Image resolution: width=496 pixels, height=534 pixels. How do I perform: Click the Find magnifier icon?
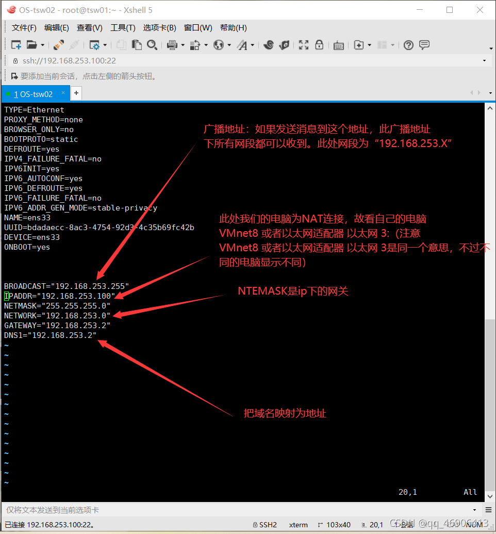click(152, 45)
